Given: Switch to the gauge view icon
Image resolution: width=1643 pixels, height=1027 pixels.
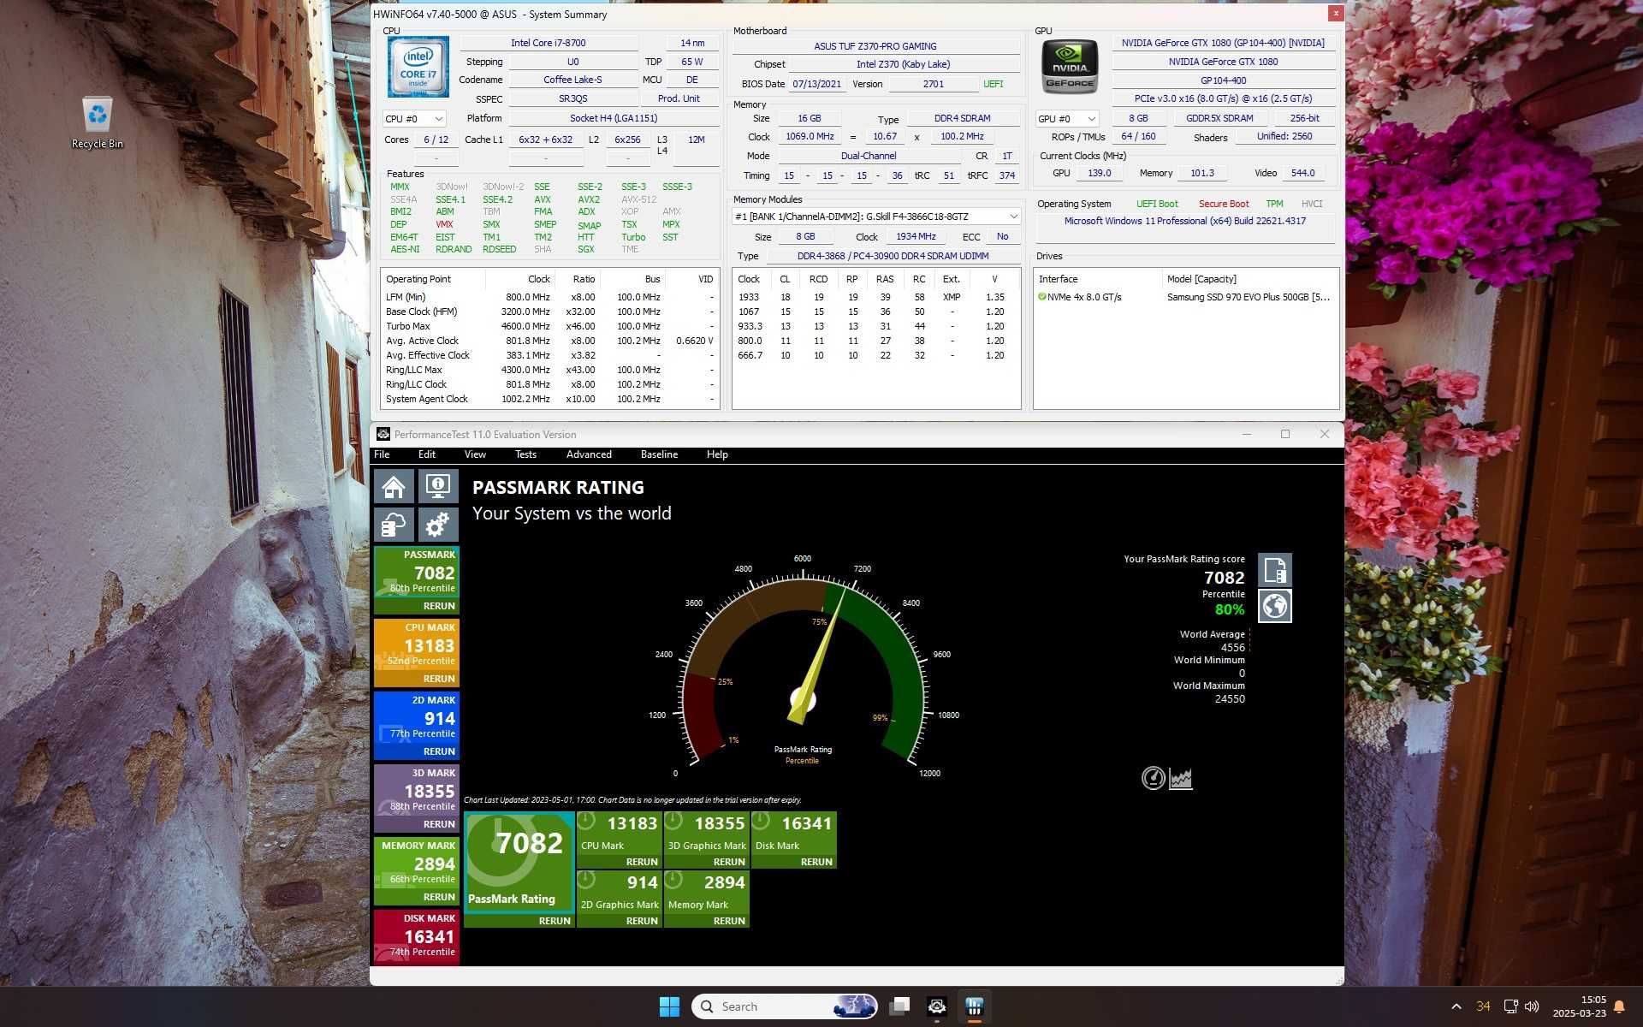Looking at the screenshot, I should tap(1153, 778).
